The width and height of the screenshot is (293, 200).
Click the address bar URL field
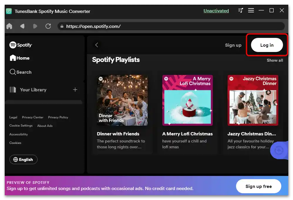[x=170, y=26]
